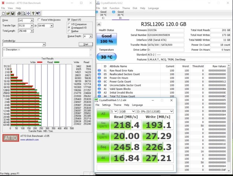This screenshot has height=176, width=233.
Task: Click the Print Preview icon in ATTO toolbar
Action: [24, 14]
